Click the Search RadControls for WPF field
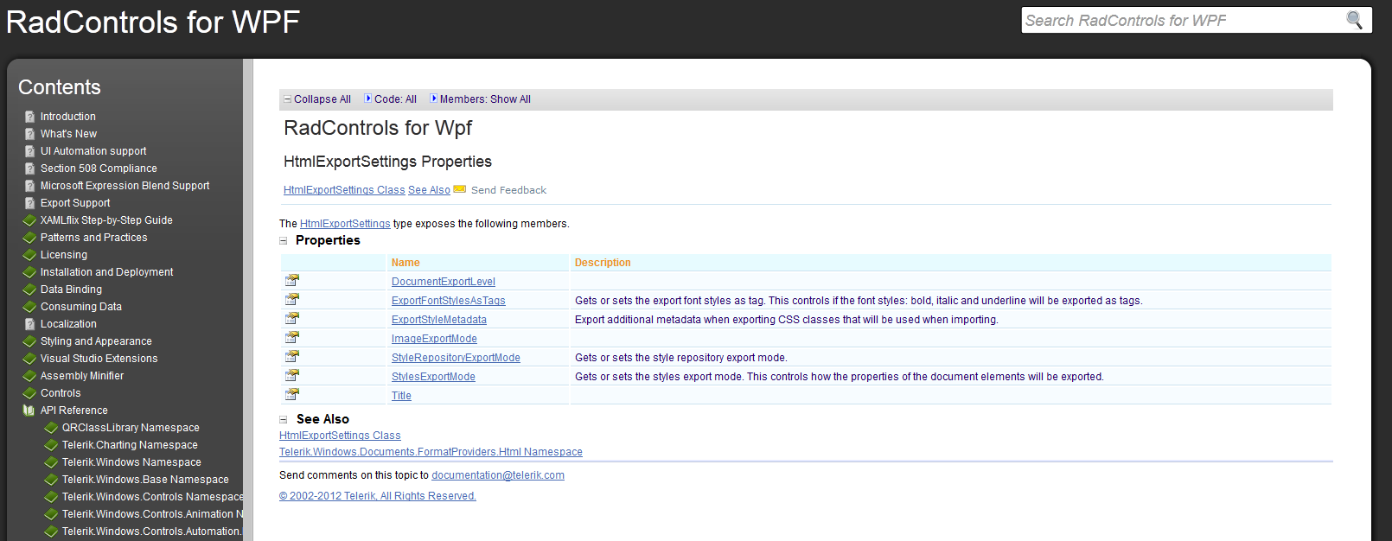This screenshot has width=1392, height=541. click(x=1184, y=20)
